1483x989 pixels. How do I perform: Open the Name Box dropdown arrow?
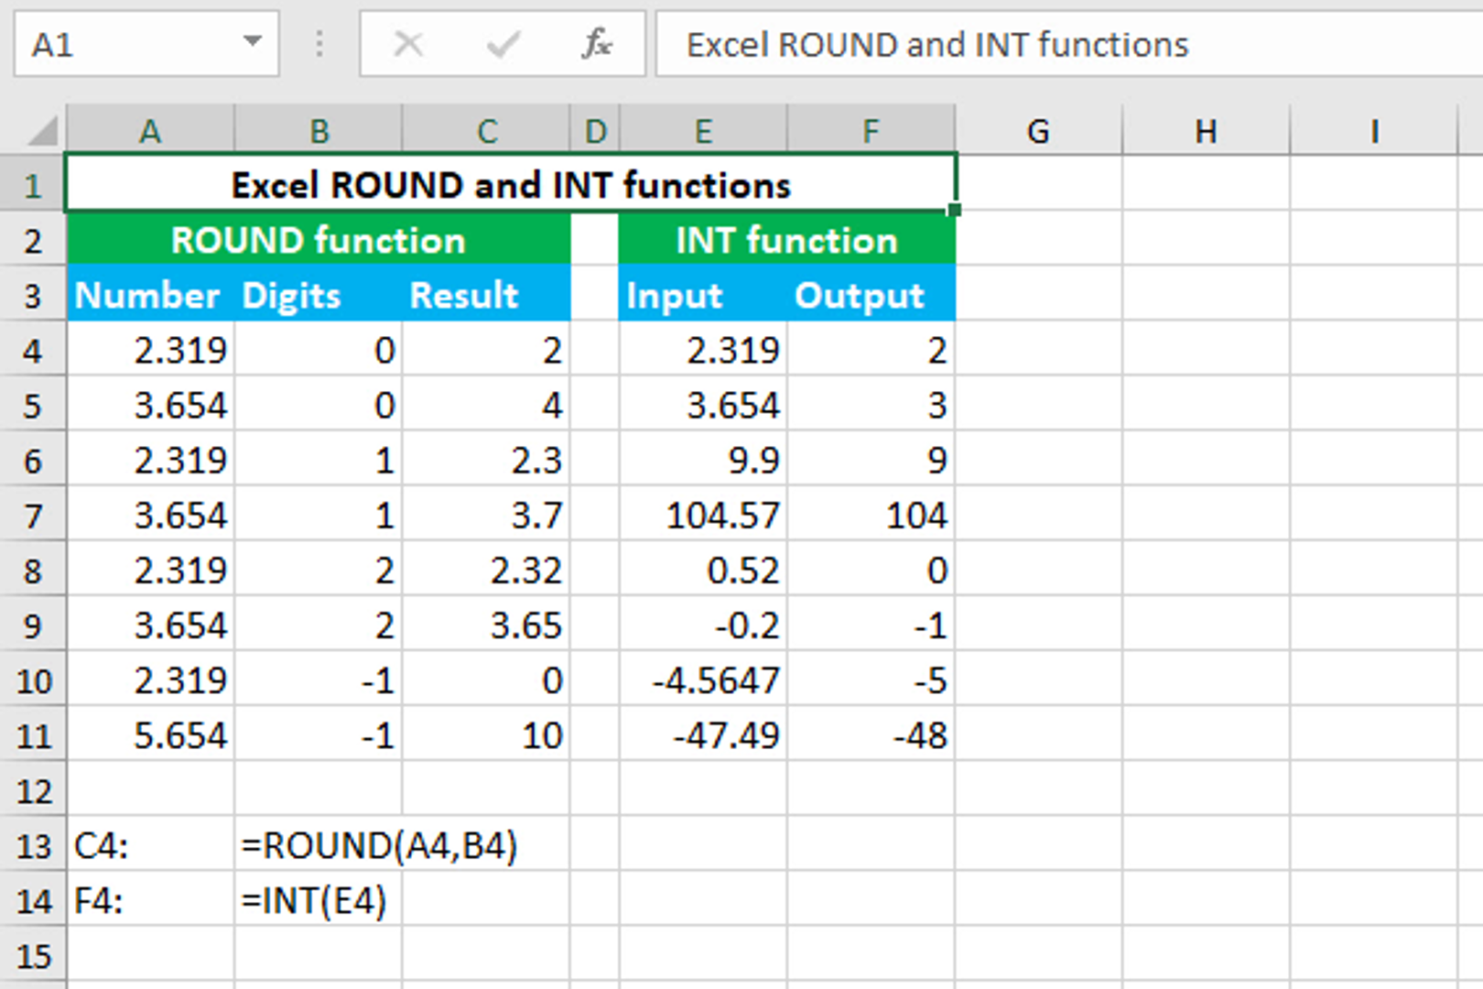(x=252, y=42)
